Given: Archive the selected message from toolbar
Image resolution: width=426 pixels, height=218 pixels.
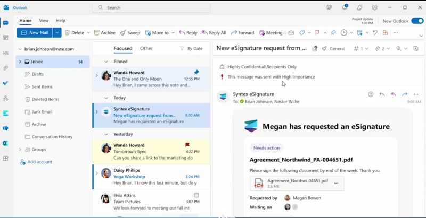Looking at the screenshot, I should click(104, 33).
